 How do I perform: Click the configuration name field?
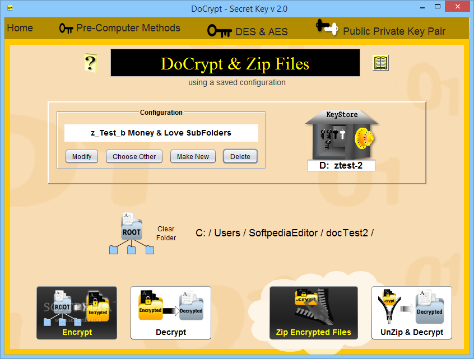coord(161,133)
